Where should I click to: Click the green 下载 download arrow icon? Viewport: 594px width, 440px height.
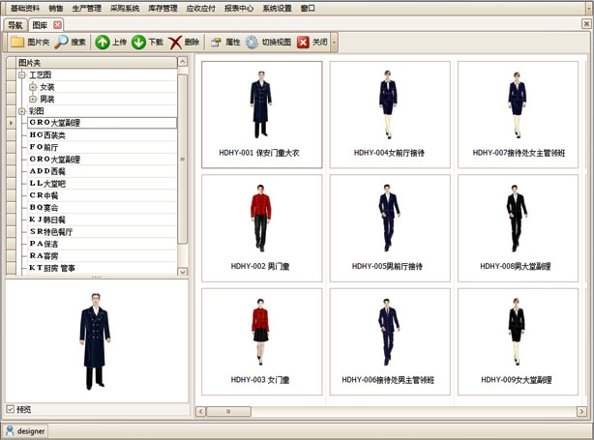tap(139, 43)
